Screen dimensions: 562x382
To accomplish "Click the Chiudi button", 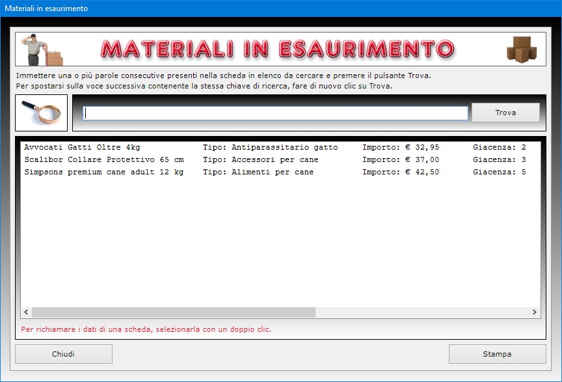I will click(x=64, y=354).
